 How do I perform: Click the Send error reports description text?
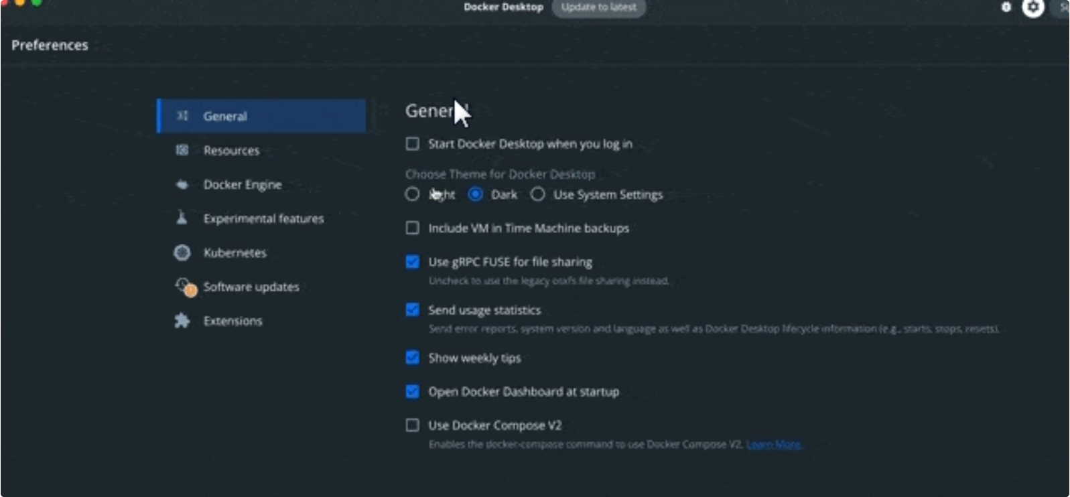pyautogui.click(x=714, y=329)
